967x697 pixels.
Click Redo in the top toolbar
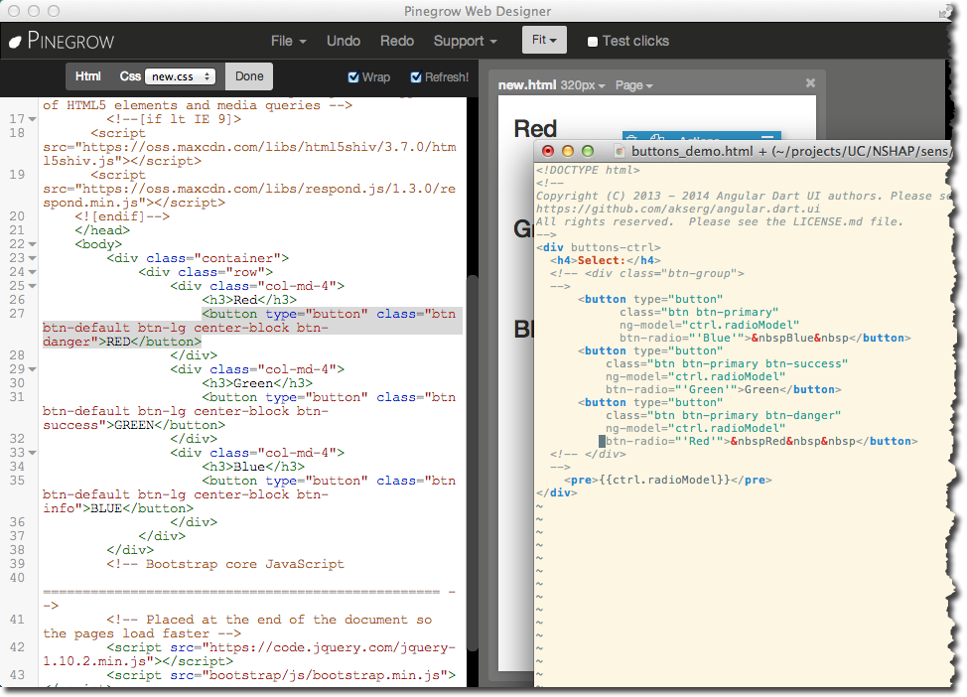click(396, 41)
